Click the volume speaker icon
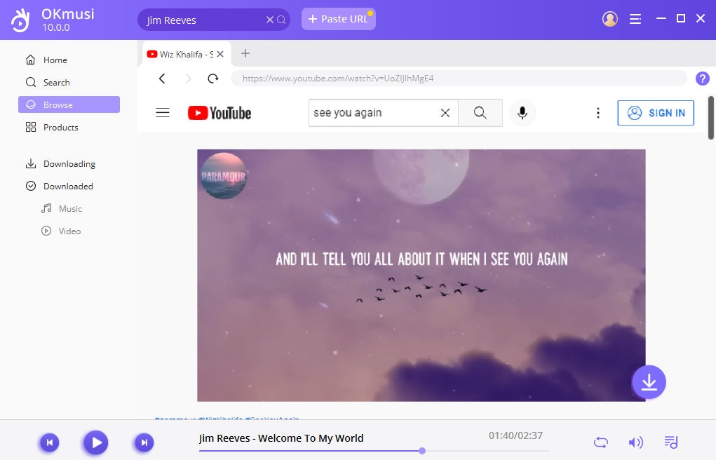716x460 pixels. coord(635,442)
